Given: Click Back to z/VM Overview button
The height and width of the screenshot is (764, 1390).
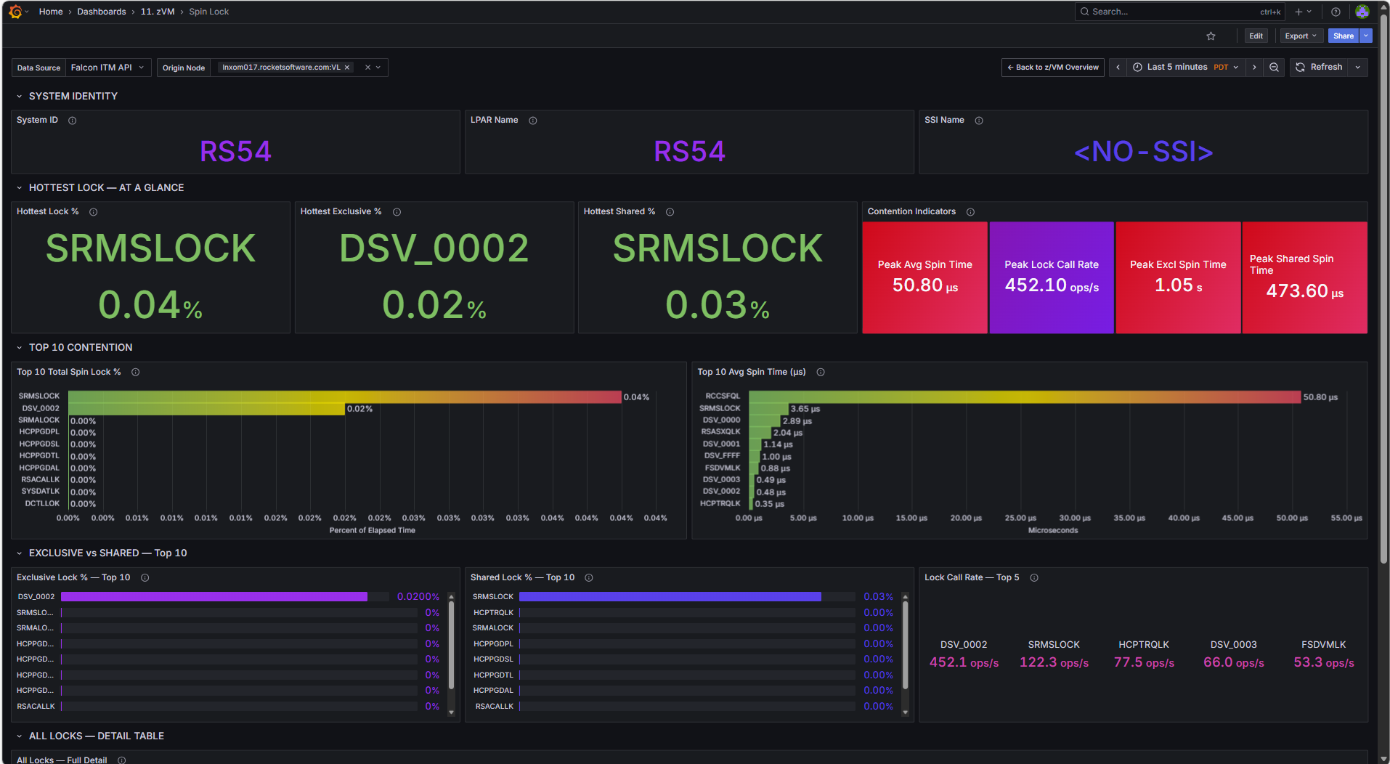Looking at the screenshot, I should pyautogui.click(x=1053, y=67).
